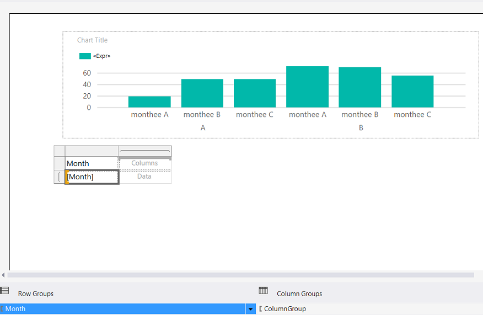The height and width of the screenshot is (315, 483).
Task: Click the category group label B
Action: (361, 128)
